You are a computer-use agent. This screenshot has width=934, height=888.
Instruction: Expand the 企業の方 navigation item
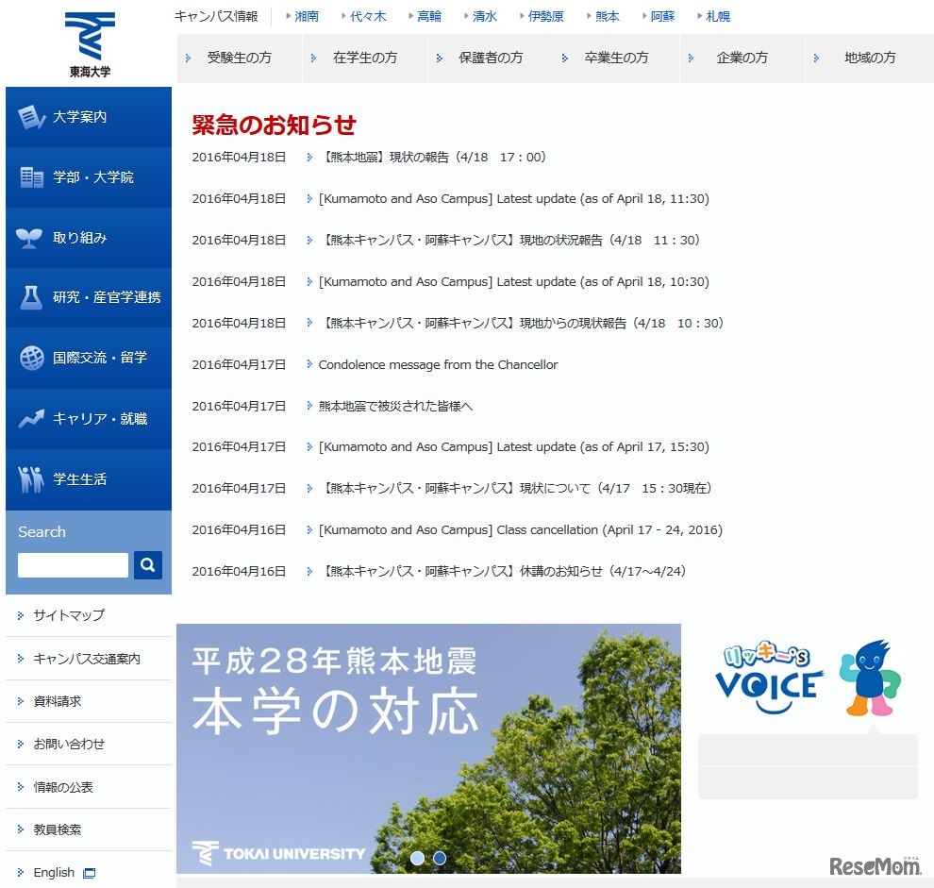coord(741,58)
